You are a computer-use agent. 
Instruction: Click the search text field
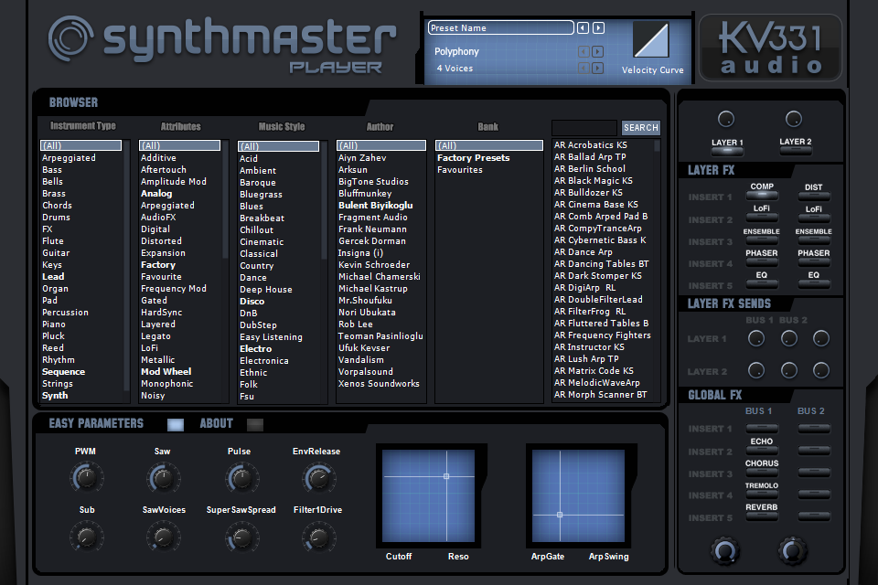click(x=584, y=128)
